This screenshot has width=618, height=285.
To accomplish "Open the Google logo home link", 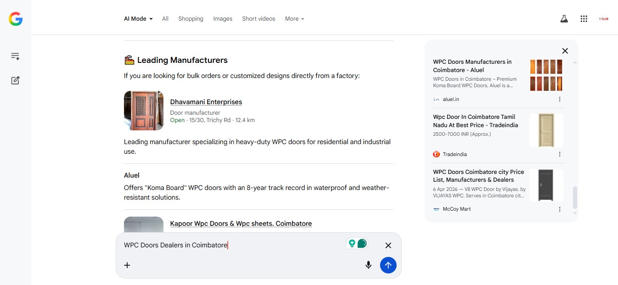I will (16, 19).
